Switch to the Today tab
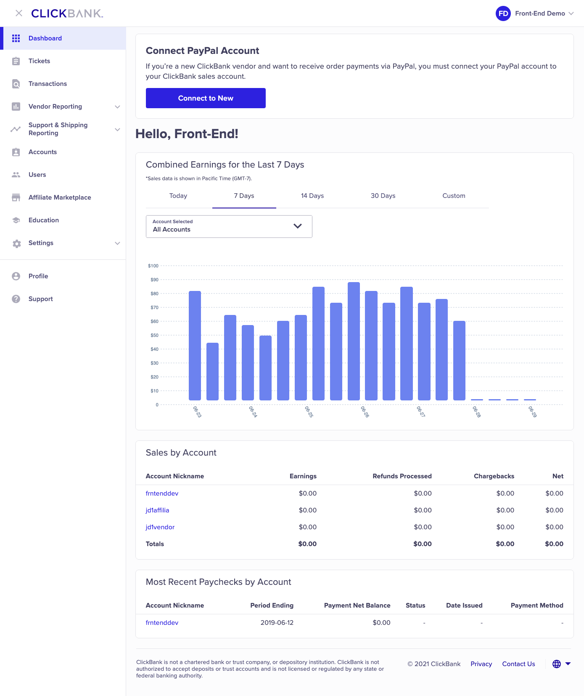 pyautogui.click(x=178, y=196)
